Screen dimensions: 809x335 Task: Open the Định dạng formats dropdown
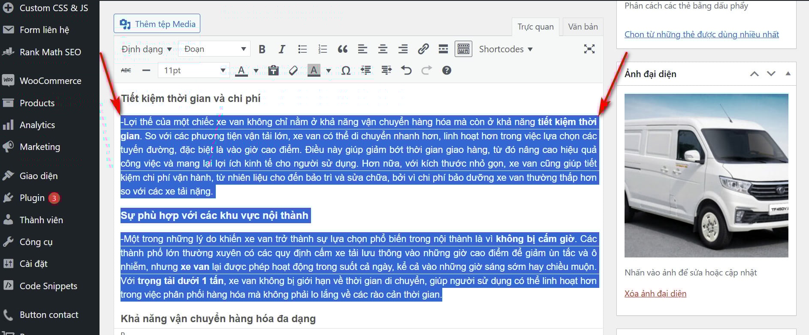coord(146,49)
